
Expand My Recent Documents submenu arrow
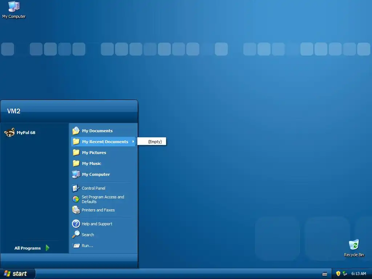click(x=133, y=142)
